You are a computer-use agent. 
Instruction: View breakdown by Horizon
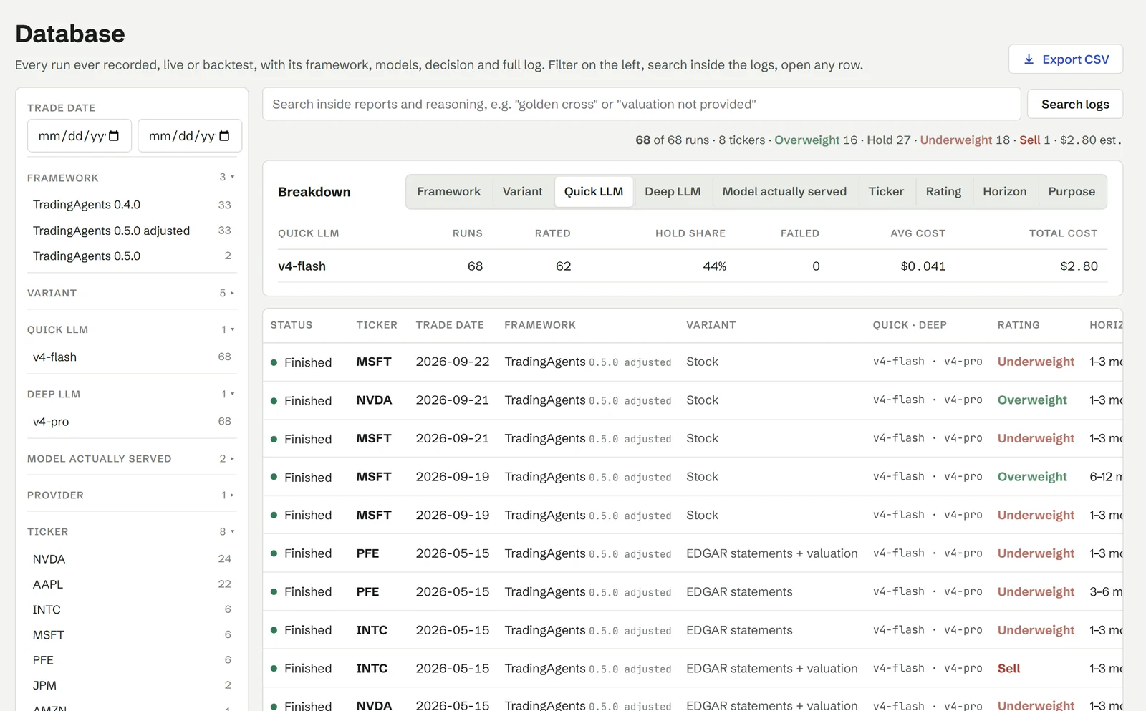[x=1004, y=191]
